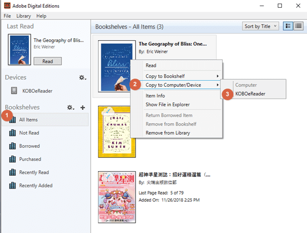Select the Purchased bookshelf label
The height and width of the screenshot is (233, 307).
point(30,159)
